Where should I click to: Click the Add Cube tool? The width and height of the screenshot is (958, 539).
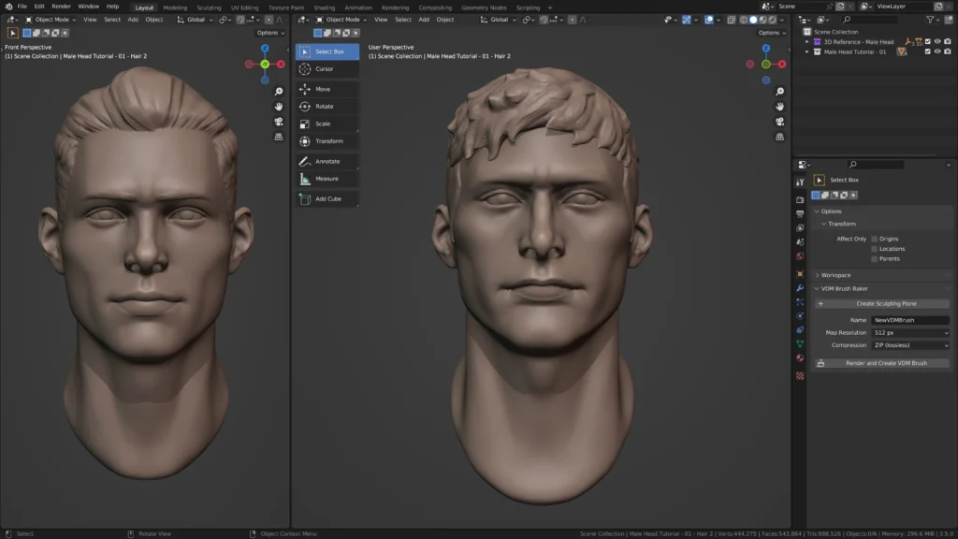pos(327,199)
